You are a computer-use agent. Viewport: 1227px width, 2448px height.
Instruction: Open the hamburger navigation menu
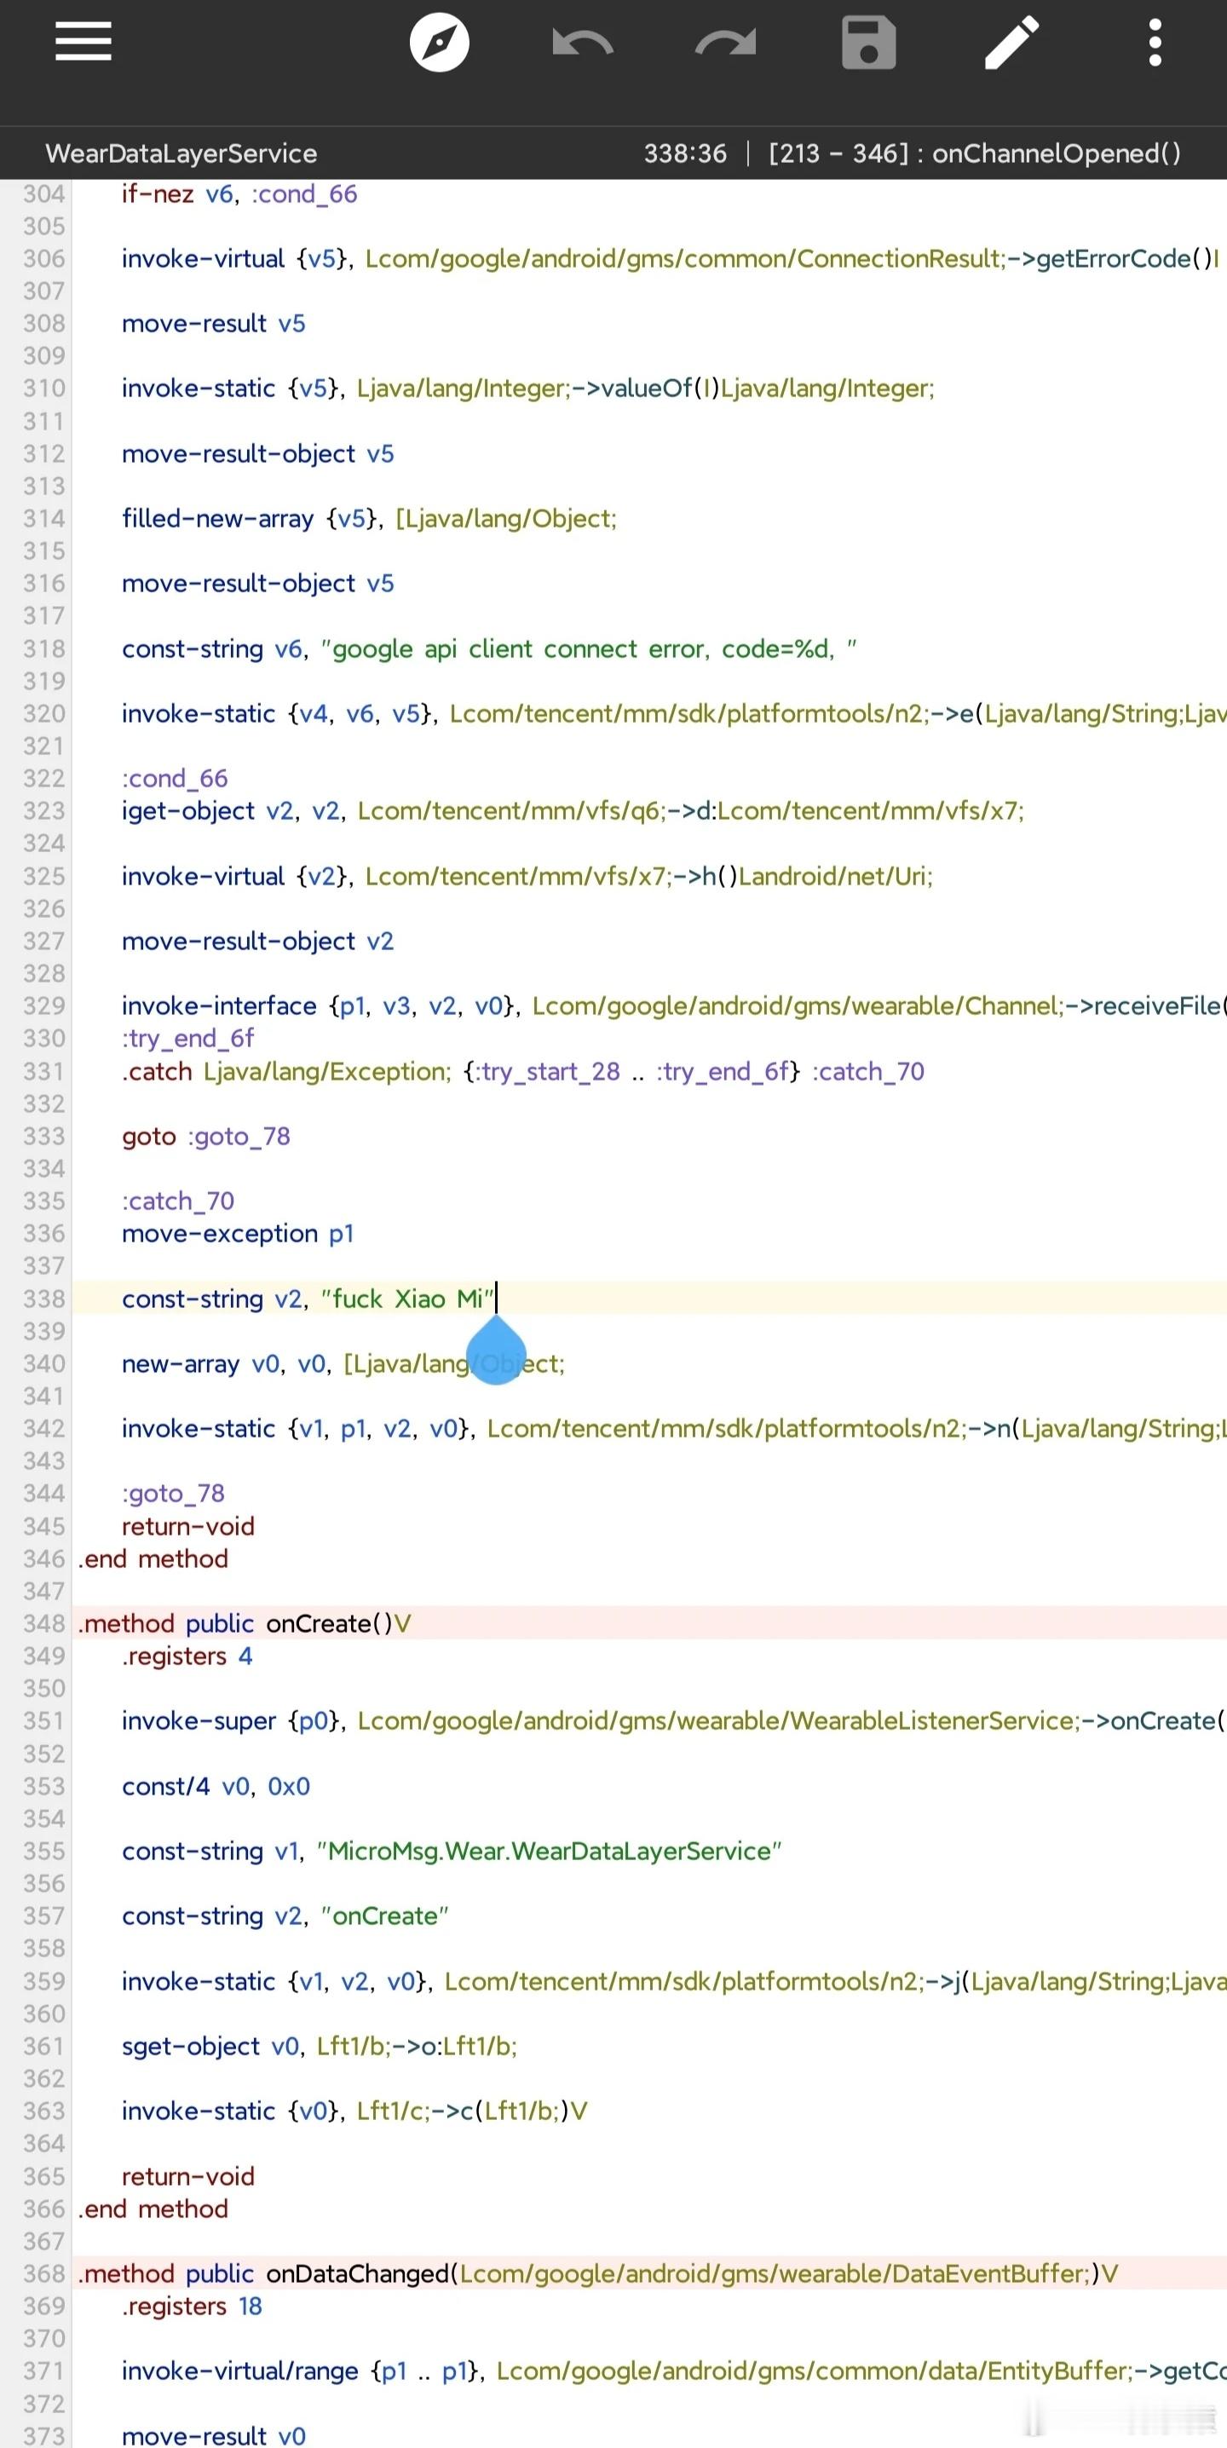click(84, 42)
